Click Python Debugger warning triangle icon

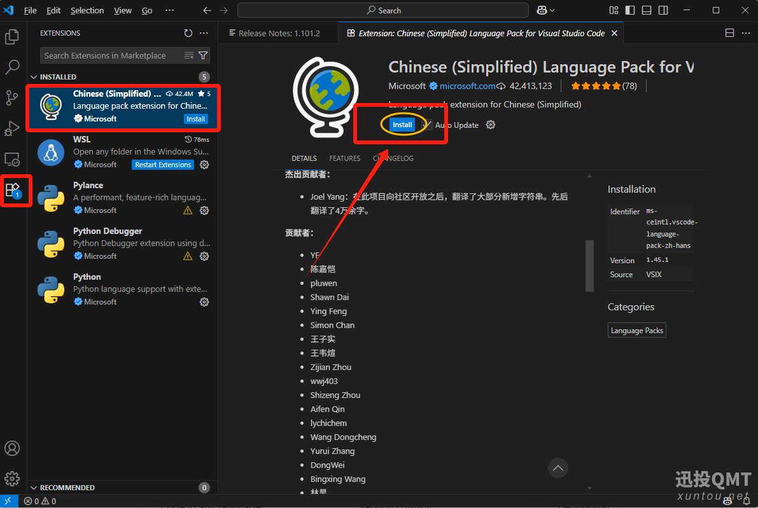click(188, 256)
